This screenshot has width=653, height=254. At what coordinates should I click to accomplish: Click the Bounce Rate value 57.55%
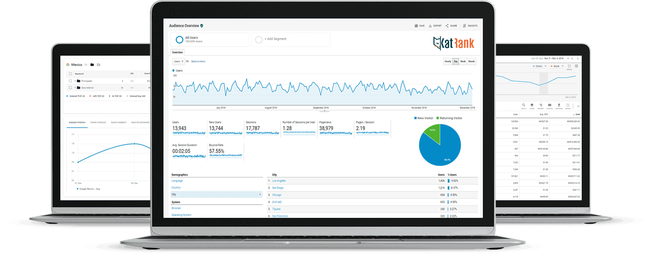(217, 150)
